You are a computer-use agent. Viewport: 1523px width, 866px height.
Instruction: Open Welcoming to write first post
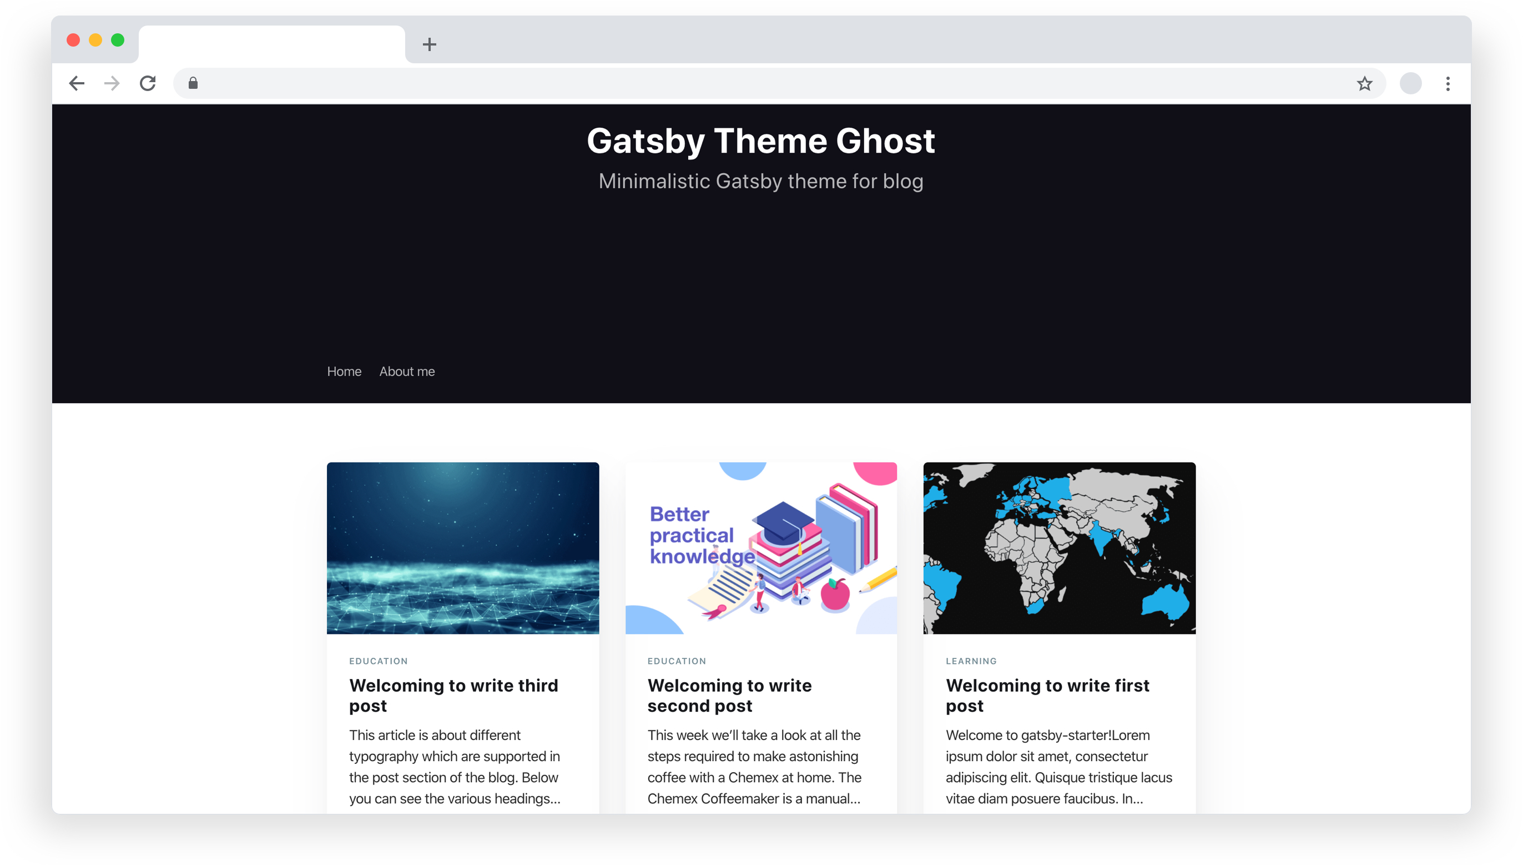(1047, 695)
